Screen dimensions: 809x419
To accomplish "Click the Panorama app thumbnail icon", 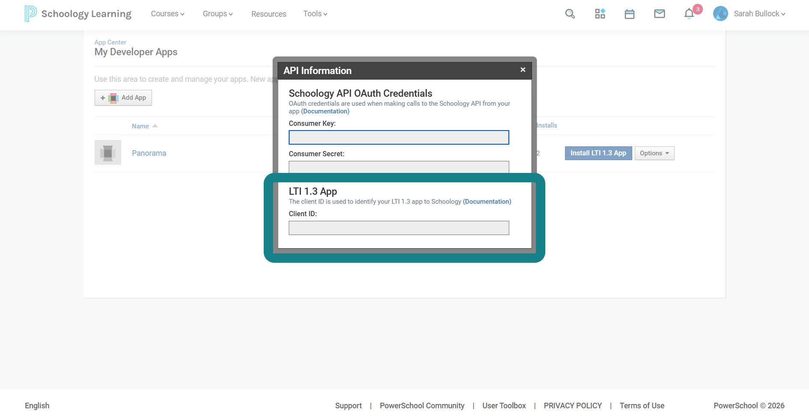I will [x=108, y=152].
